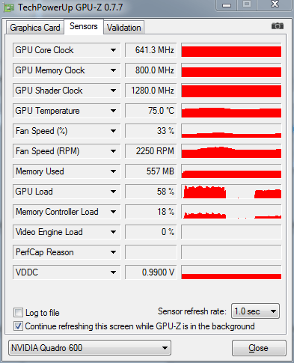The width and height of the screenshot is (294, 363).
Task: Switch to the Graphics Card tab
Action: (35, 28)
